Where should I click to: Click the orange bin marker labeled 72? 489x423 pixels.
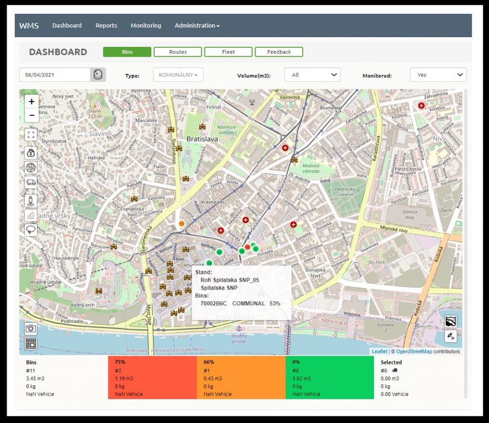click(x=181, y=224)
